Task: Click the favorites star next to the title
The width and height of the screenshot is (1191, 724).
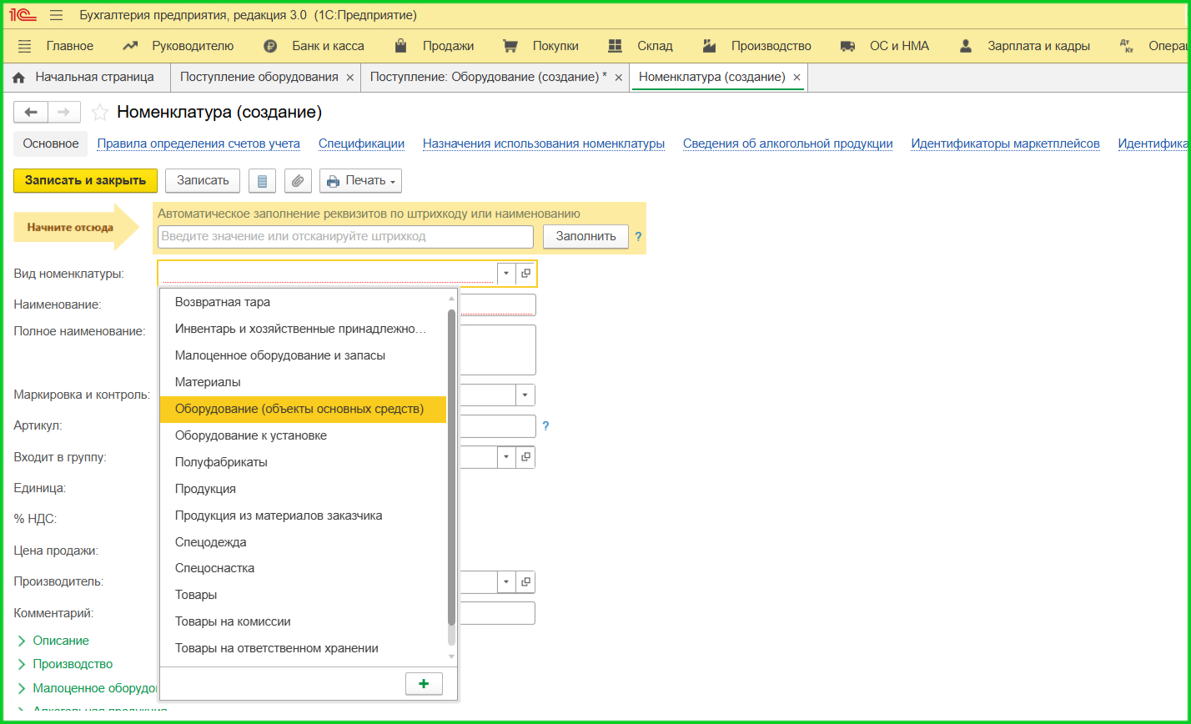Action: [x=100, y=113]
